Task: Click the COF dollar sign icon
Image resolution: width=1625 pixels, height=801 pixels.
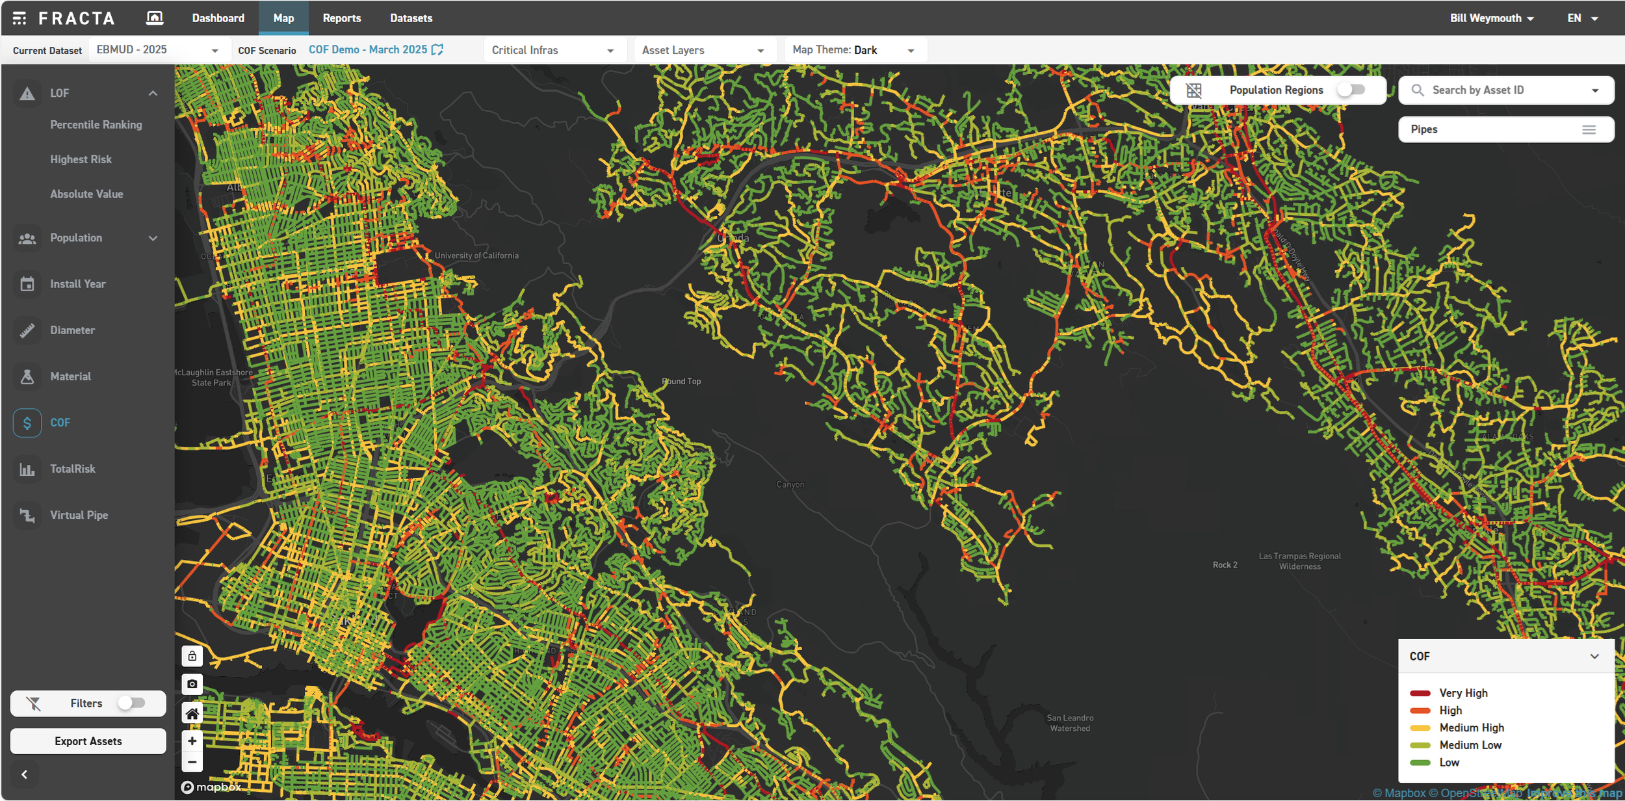Action: (x=27, y=423)
